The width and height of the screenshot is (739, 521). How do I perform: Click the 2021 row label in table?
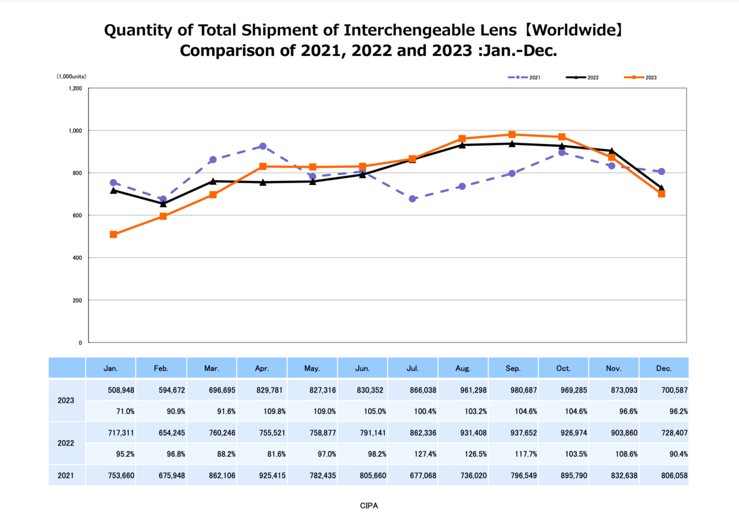[67, 475]
